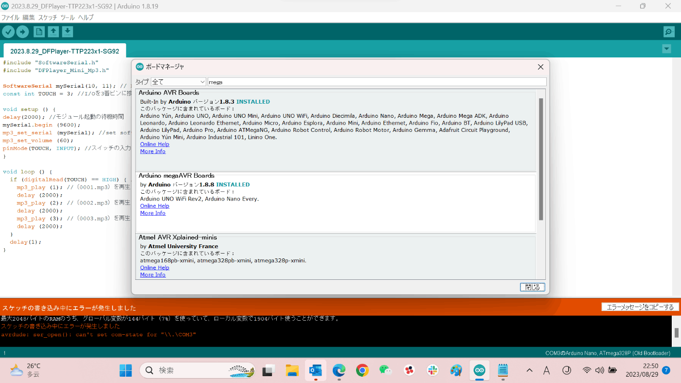Open the ファイル menu
Viewport: 681px width, 383px height.
pyautogui.click(x=10, y=17)
